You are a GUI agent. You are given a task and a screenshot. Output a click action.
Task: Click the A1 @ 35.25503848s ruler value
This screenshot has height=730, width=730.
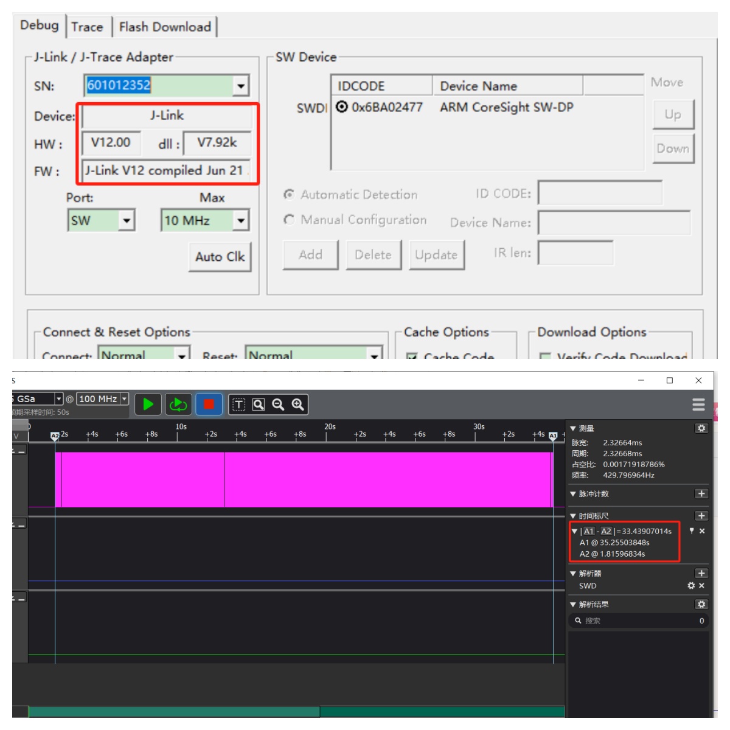pos(614,543)
